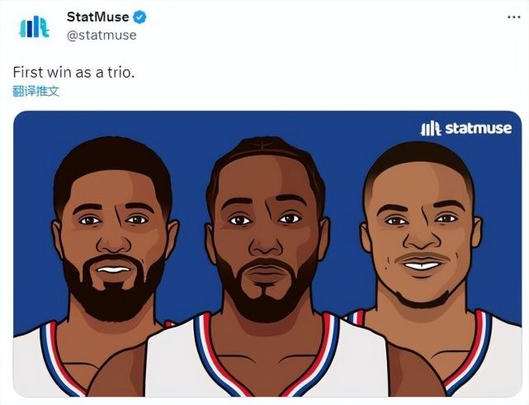Screen dimensions: 529x405
Task: Translate the tweet via 翻译推文 link
Action: [x=36, y=91]
